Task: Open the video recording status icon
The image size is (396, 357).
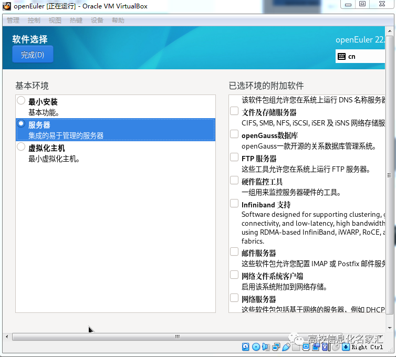Action: [x=316, y=346]
